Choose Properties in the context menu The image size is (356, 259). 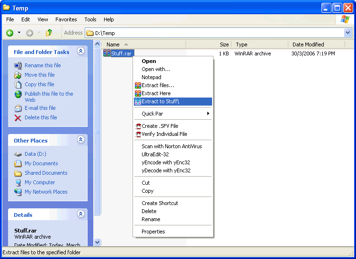(x=153, y=232)
